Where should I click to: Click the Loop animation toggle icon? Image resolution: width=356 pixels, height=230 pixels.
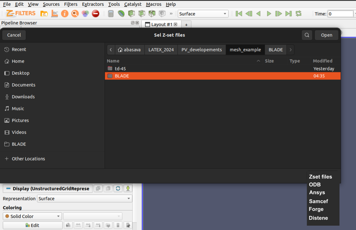[x=298, y=14]
